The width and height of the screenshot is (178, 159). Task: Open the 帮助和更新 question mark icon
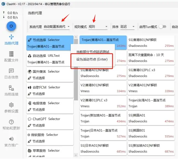click(x=11, y=122)
